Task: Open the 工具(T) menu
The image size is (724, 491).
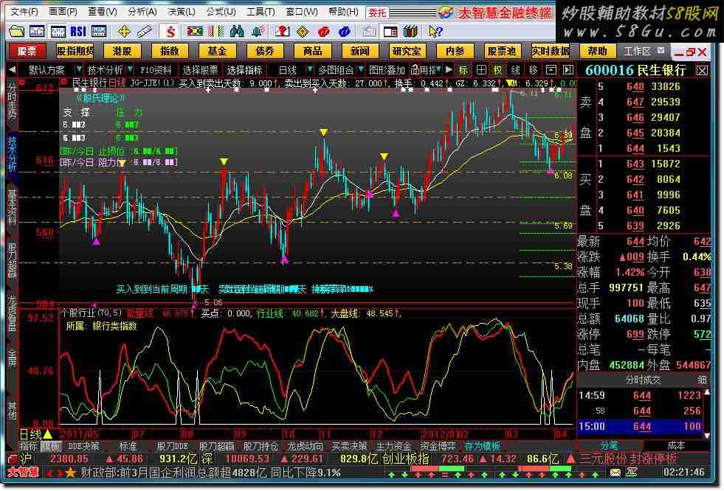Action: click(x=261, y=12)
